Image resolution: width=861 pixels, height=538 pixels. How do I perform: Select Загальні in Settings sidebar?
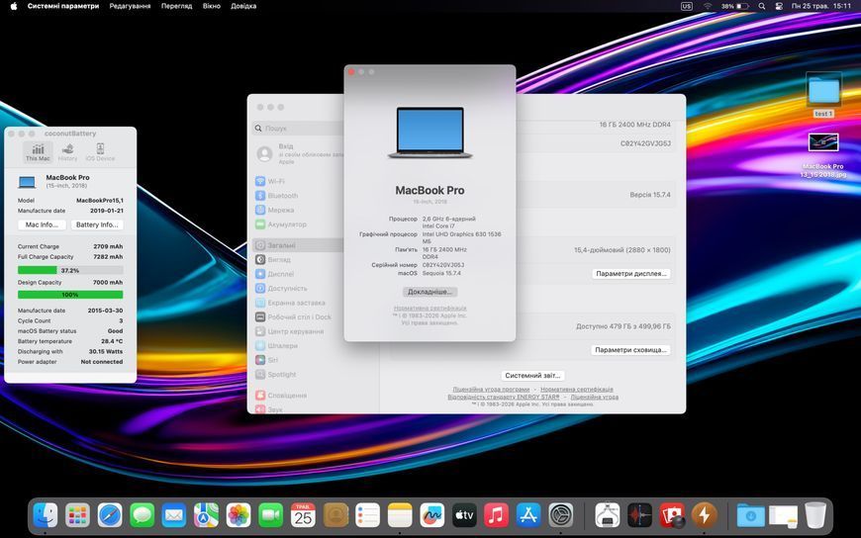(299, 245)
